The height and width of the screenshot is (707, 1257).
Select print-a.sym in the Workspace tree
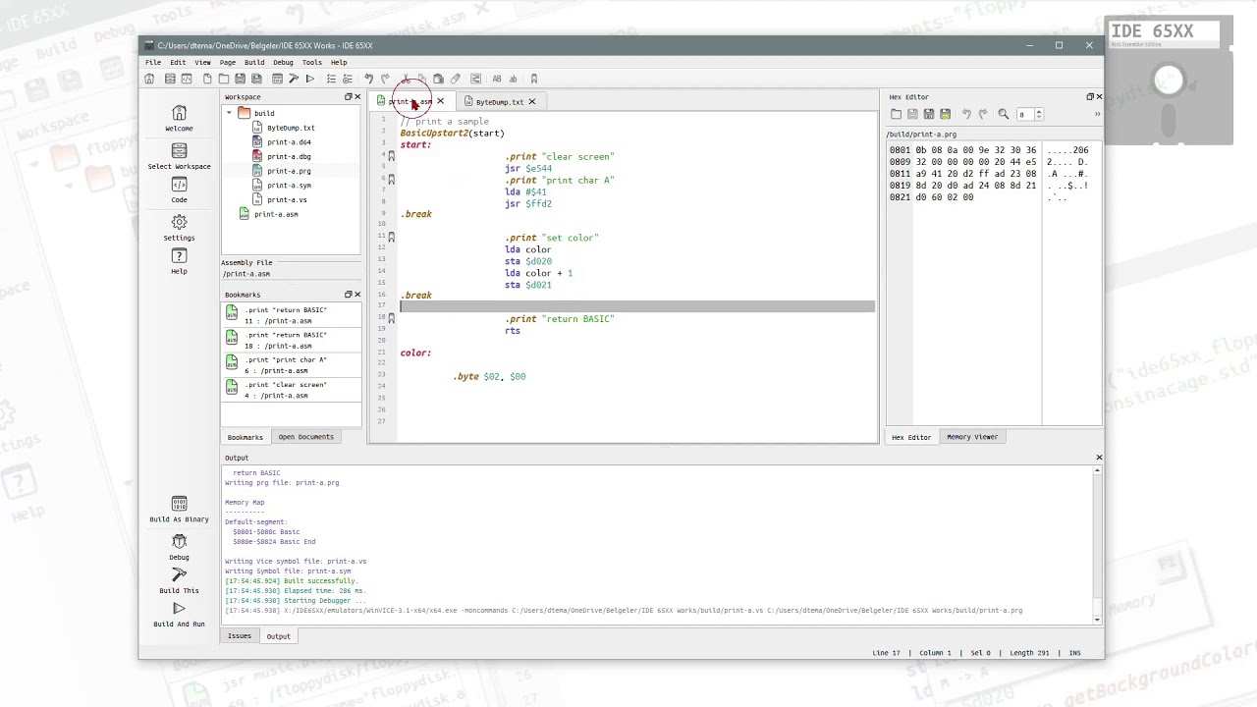[289, 186]
